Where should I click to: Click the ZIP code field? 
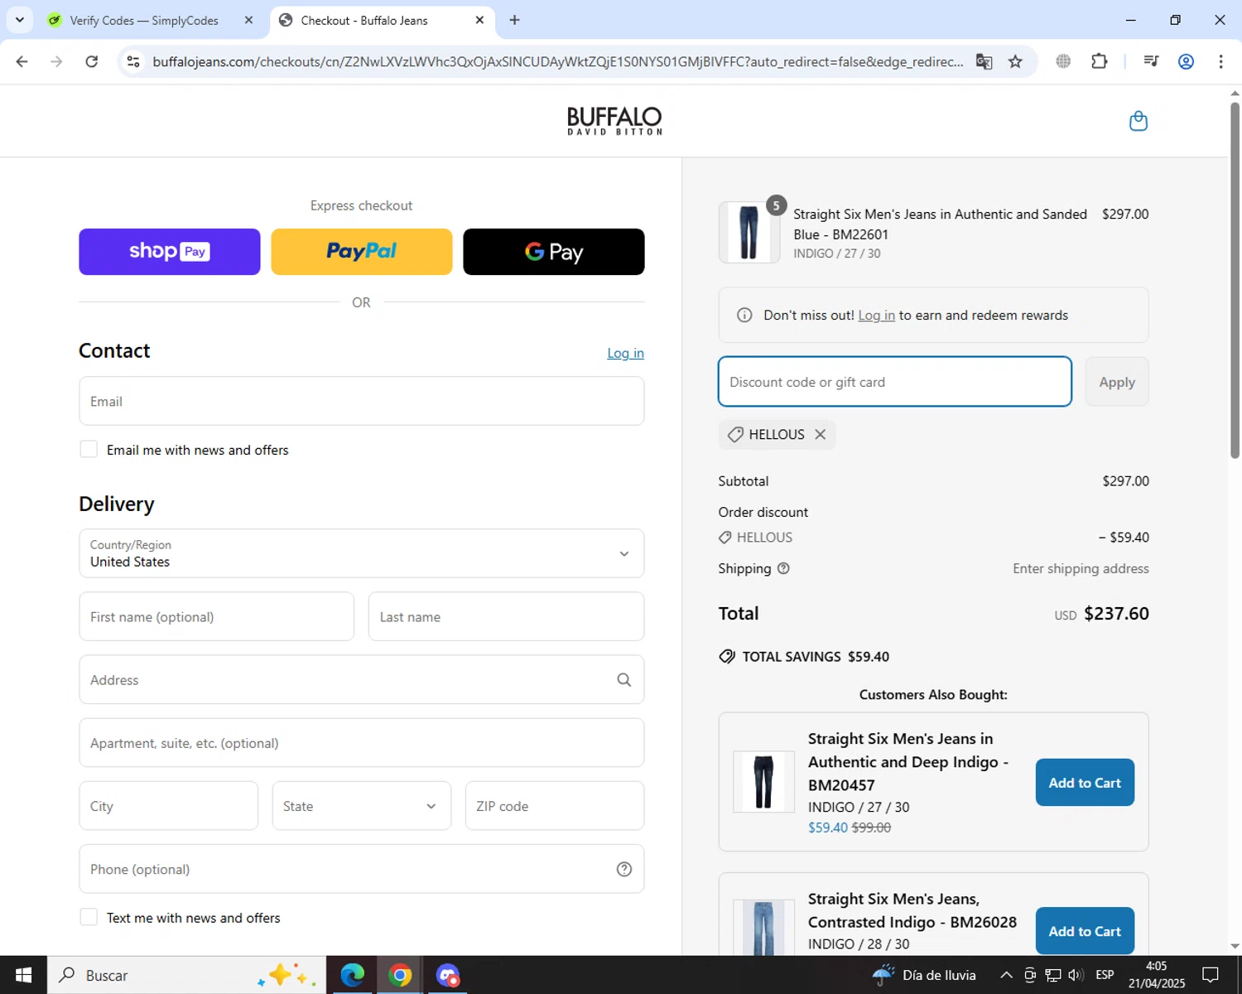click(x=555, y=806)
